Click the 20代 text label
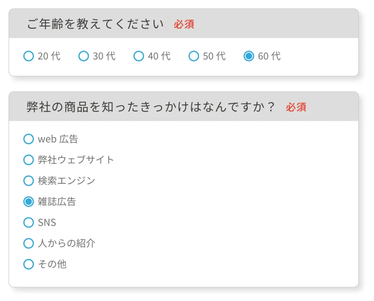Image resolution: width=374 pixels, height=301 pixels. (x=49, y=56)
